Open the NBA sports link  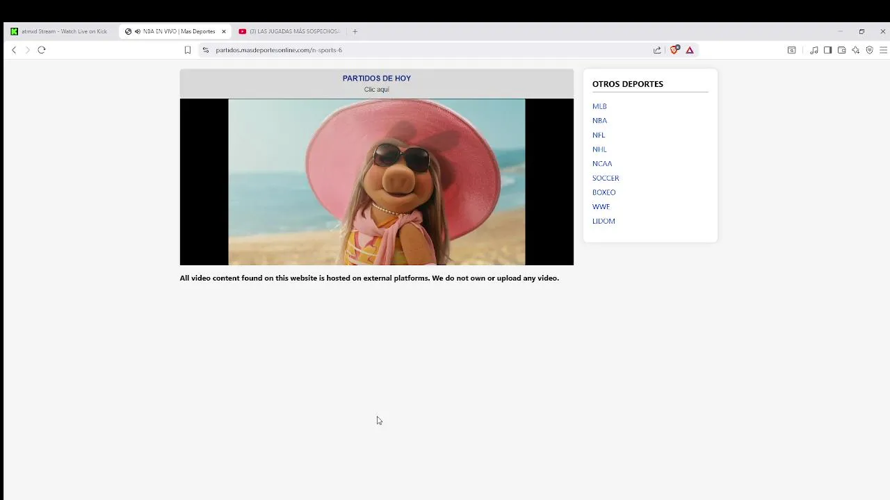pos(599,121)
